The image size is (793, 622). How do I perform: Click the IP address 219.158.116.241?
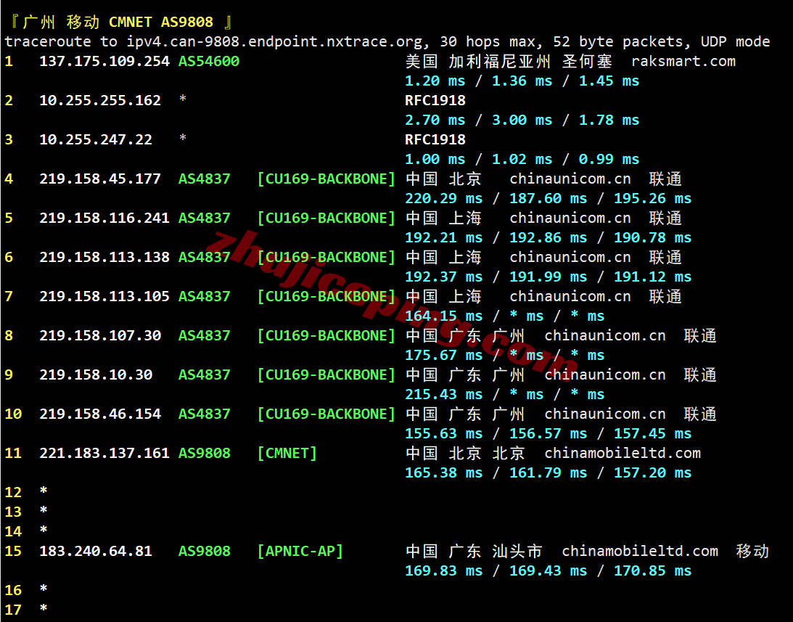[x=104, y=218]
